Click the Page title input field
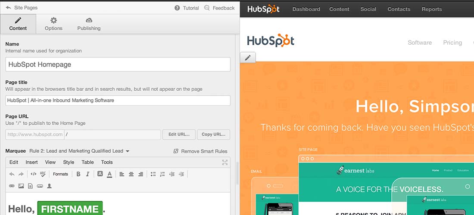Viewport: 474px width, 215px height. coord(118,100)
